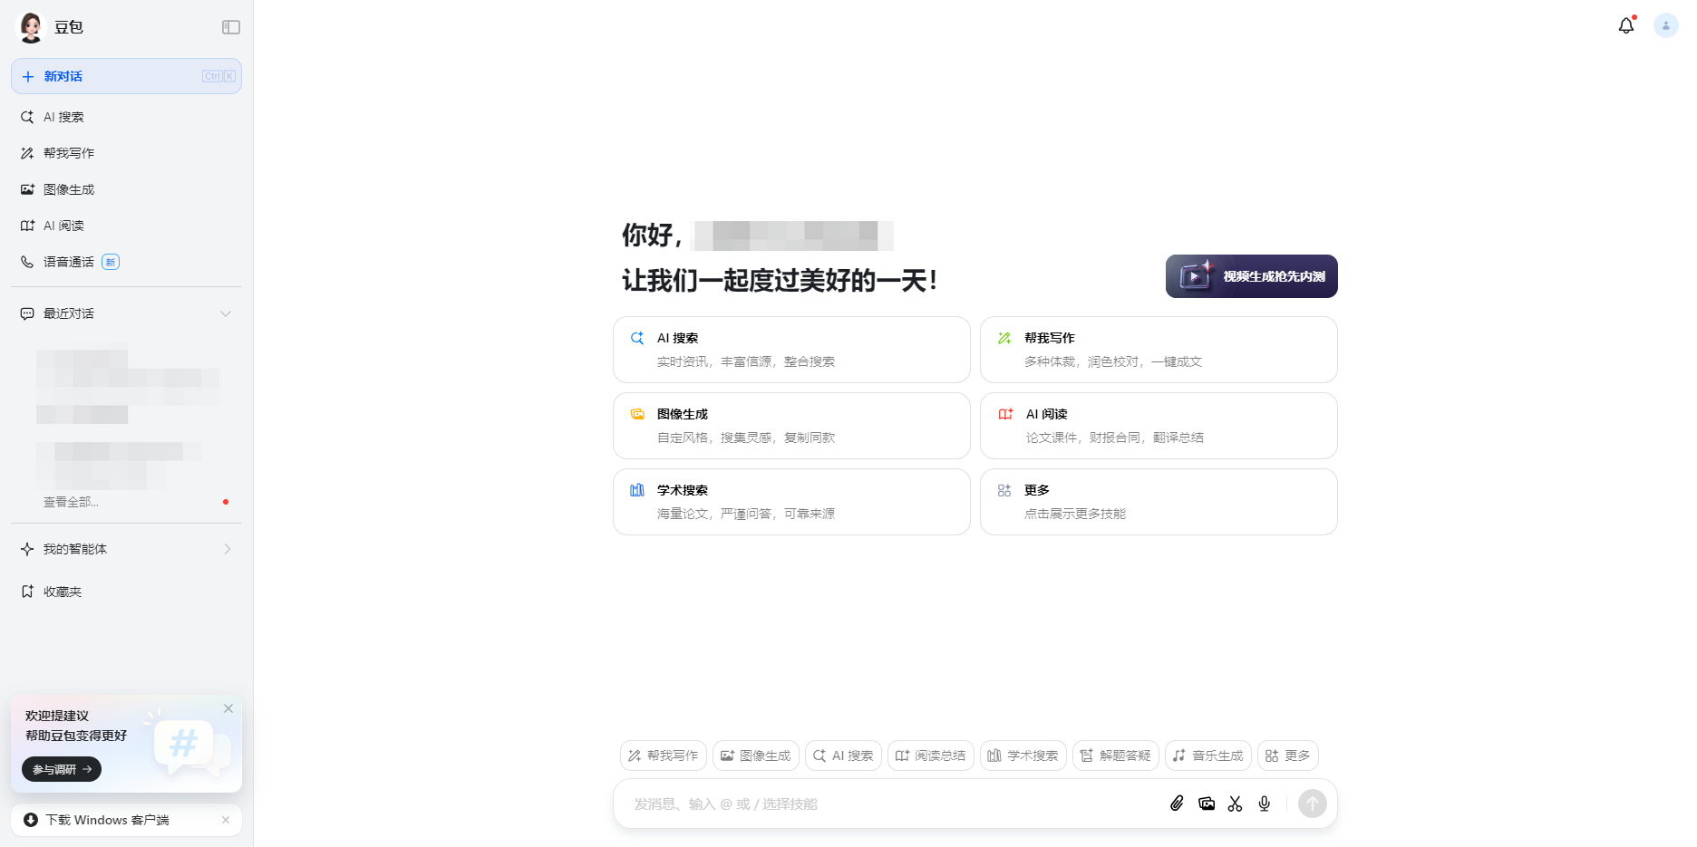1697x847 pixels.
Task: Click the Doubao avatar logo
Action: point(31,27)
